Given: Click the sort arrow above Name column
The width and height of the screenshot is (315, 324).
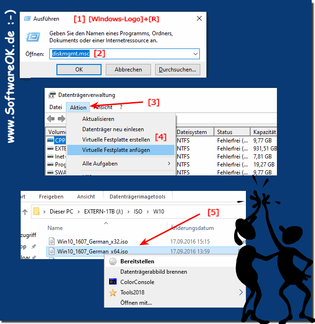Looking at the screenshot, I should pos(106,223).
